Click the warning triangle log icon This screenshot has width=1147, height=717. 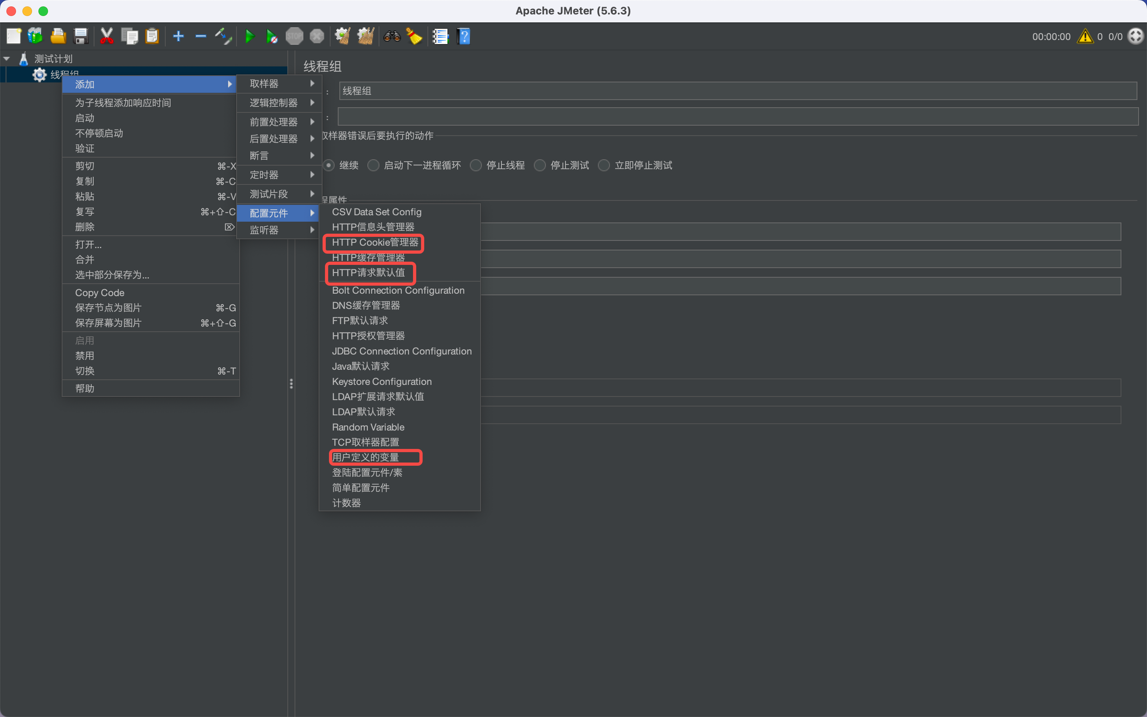[1085, 36]
